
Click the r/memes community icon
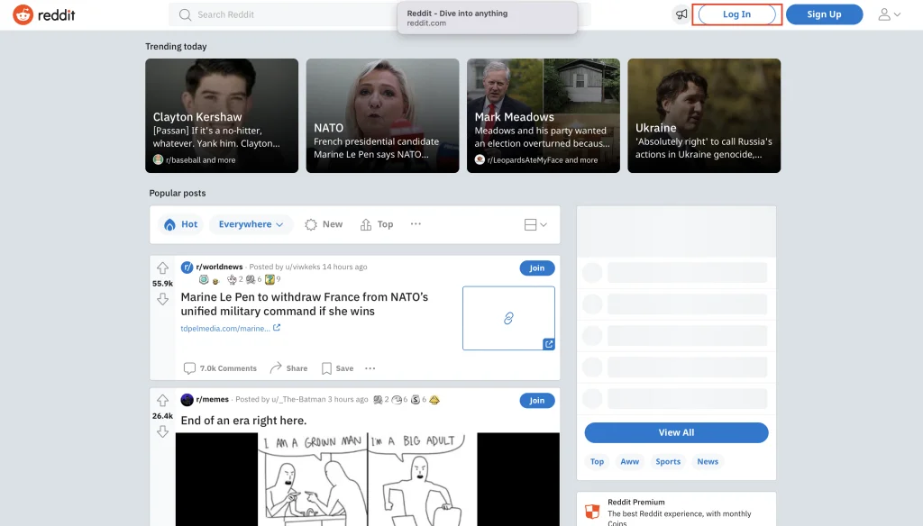[187, 400]
